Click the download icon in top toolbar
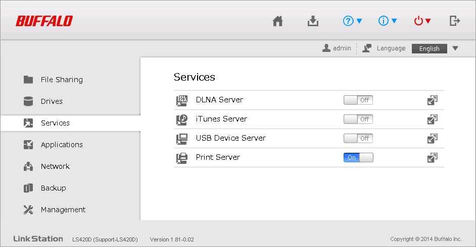The height and width of the screenshot is (247, 476). point(313,21)
